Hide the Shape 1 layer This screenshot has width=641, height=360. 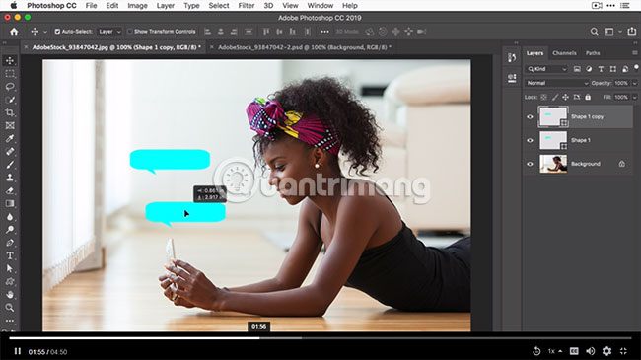coord(530,140)
